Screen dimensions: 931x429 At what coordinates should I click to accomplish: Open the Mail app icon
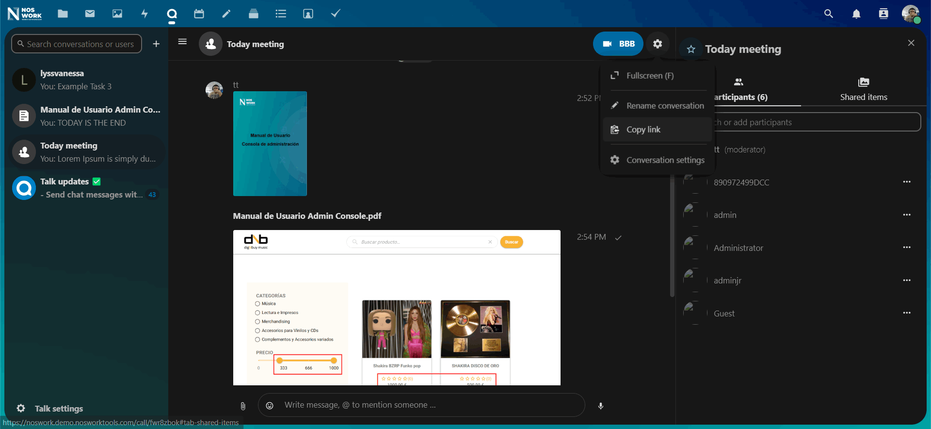(x=90, y=14)
